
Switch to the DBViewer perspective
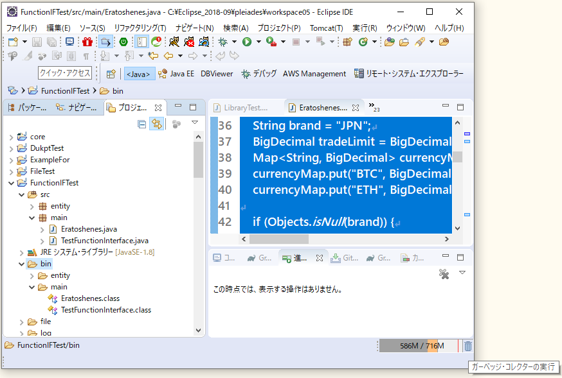click(217, 74)
